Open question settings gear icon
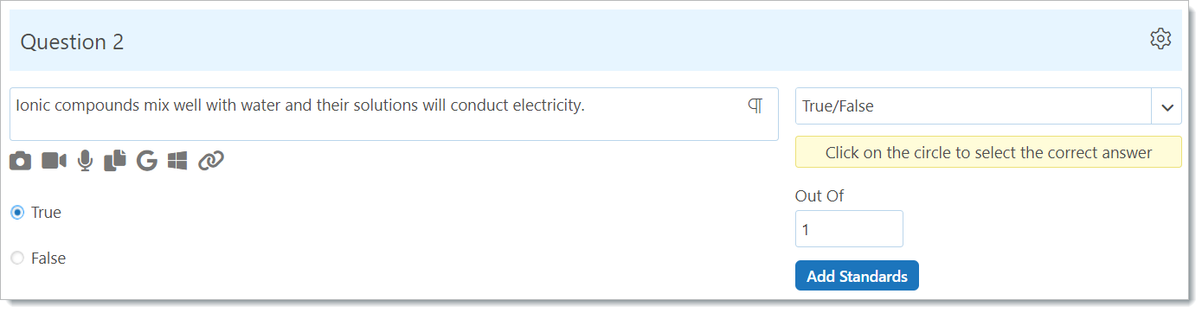This screenshot has width=1202, height=313. coord(1160,39)
